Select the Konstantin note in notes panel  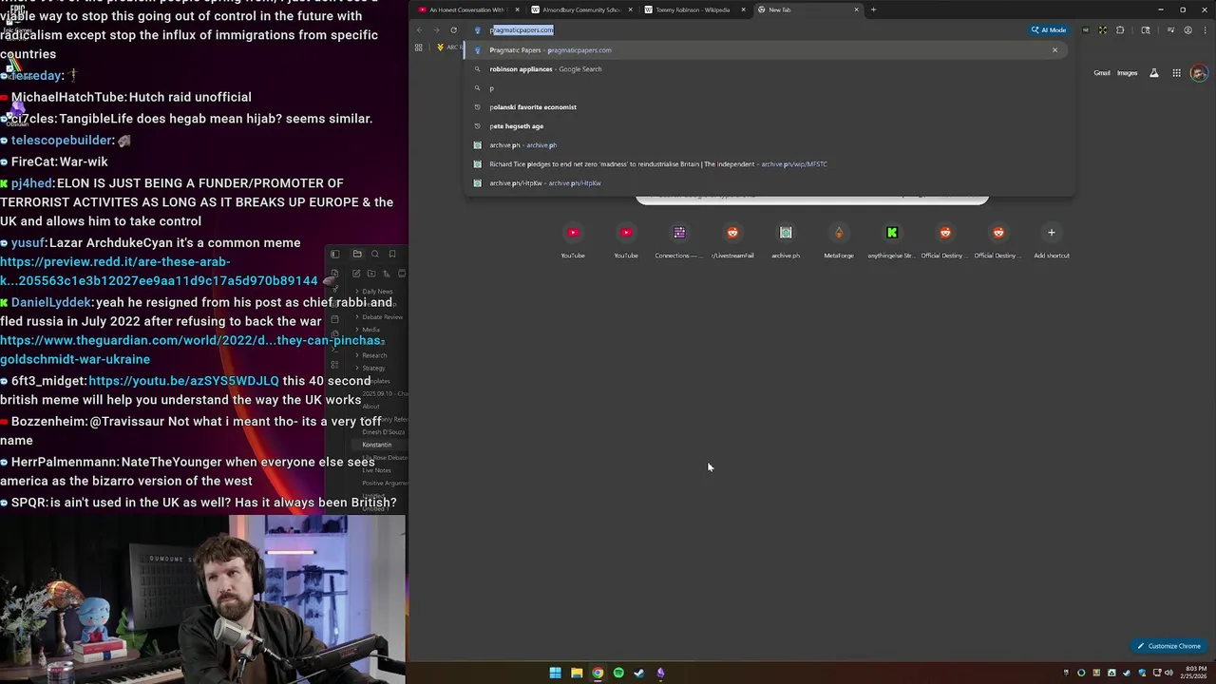[x=376, y=445]
